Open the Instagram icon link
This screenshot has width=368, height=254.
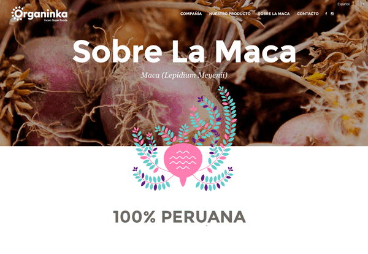click(332, 14)
